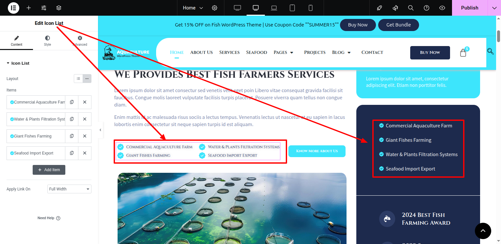Select default list layout option
This screenshot has height=244, width=501.
(78, 79)
